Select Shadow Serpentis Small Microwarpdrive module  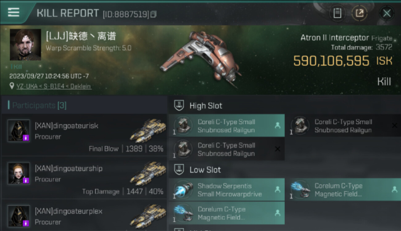click(x=227, y=190)
